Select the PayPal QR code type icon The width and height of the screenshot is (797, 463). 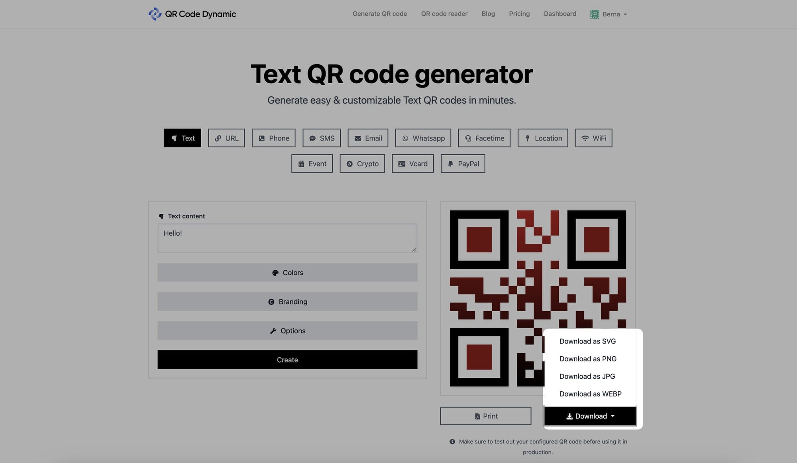pos(451,163)
